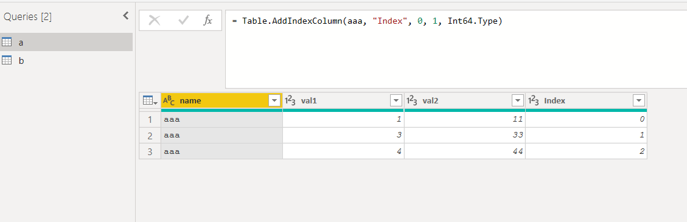Click val1 cell with value 4

(343, 151)
